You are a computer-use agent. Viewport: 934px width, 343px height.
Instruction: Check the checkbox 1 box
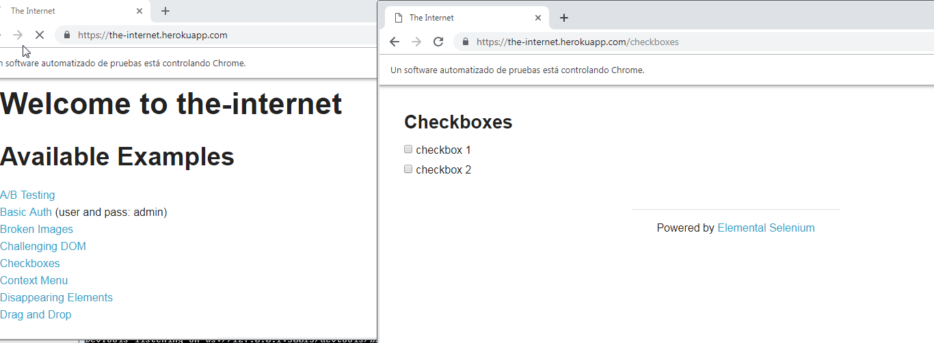tap(408, 149)
